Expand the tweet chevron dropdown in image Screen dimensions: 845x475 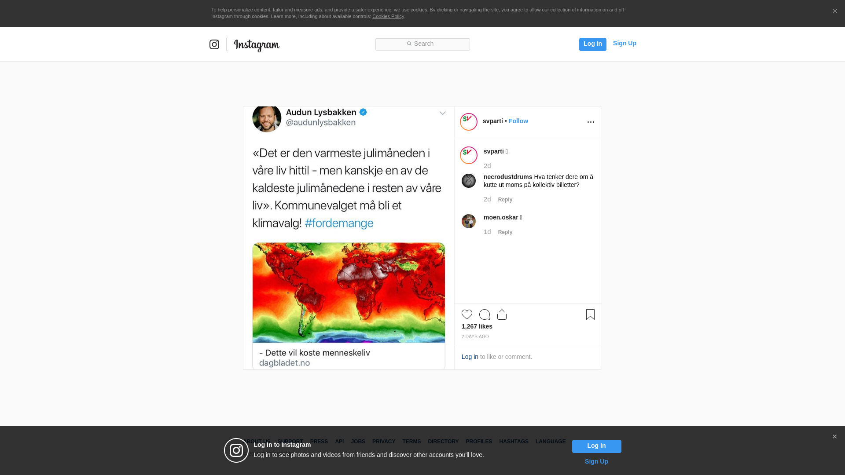(443, 113)
